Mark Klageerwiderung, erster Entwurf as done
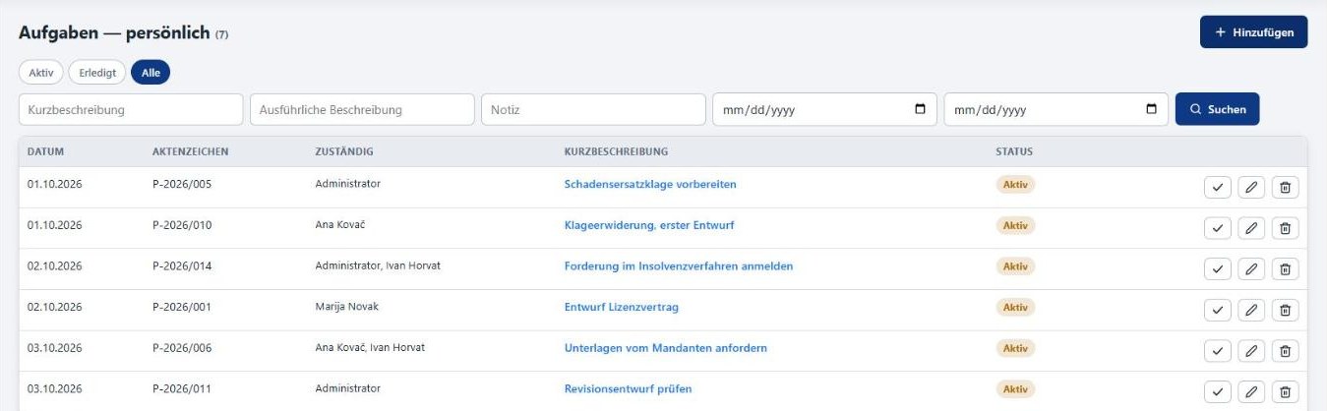This screenshot has height=411, width=1327. (x=1218, y=228)
